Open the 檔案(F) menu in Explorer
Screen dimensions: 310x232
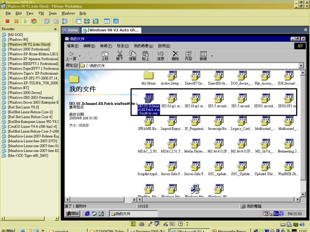tap(73, 46)
